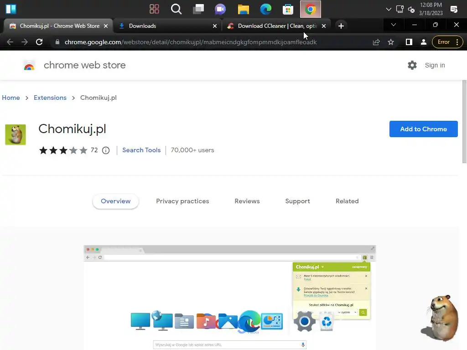Switch to the Downloads tab
This screenshot has height=350, width=467.
tap(167, 26)
